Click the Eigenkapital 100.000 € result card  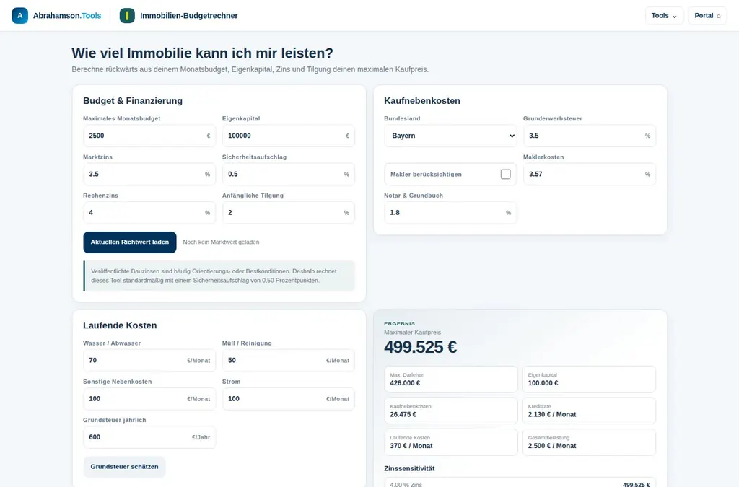(589, 379)
